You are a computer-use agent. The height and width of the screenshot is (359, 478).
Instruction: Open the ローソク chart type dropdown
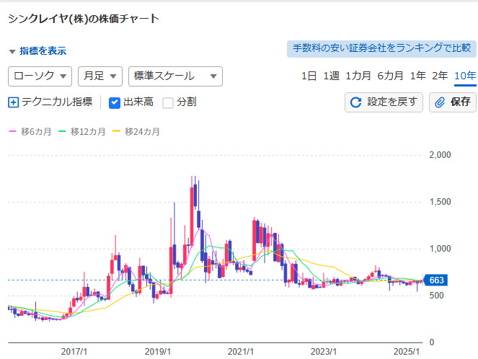pyautogui.click(x=40, y=76)
